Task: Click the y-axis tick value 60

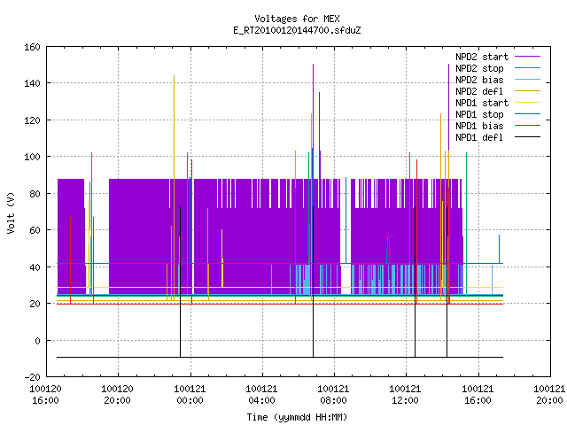Action: pos(35,230)
